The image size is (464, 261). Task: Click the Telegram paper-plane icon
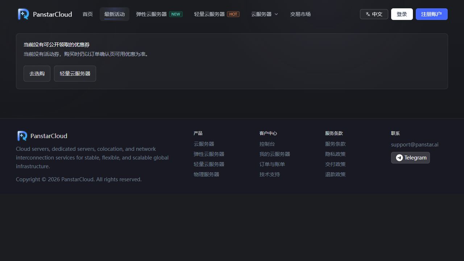[399, 158]
